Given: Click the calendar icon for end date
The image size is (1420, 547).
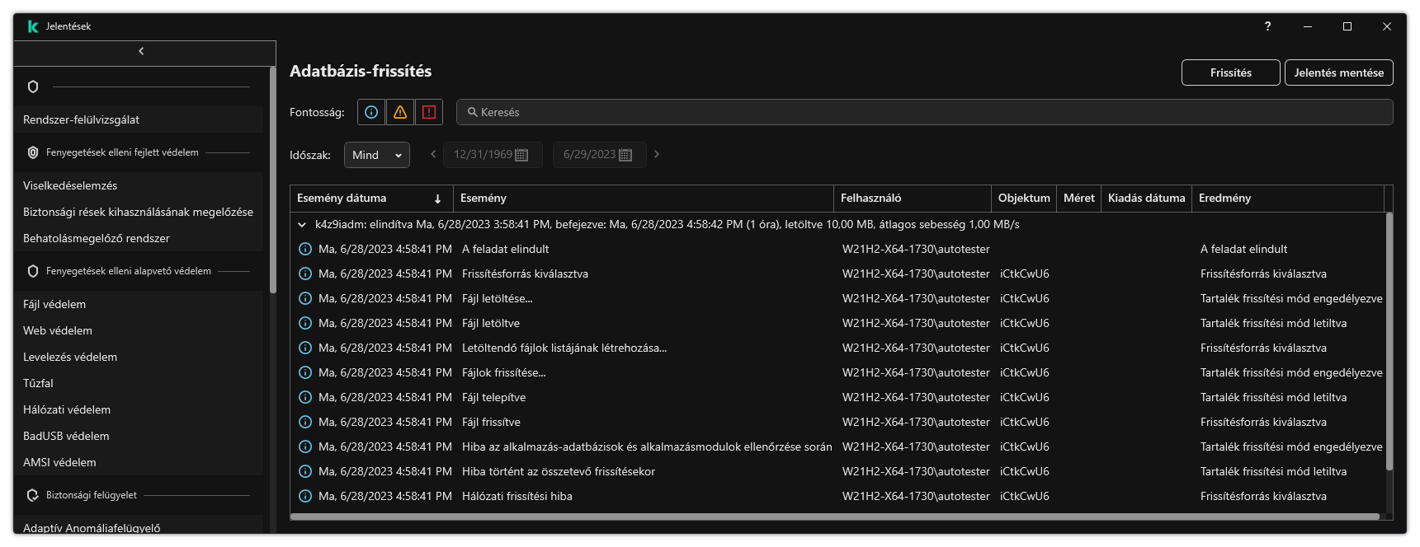Looking at the screenshot, I should pyautogui.click(x=625, y=155).
